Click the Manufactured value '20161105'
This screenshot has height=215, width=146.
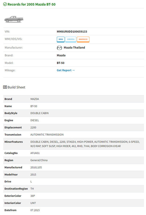pyautogui.click(x=36, y=167)
